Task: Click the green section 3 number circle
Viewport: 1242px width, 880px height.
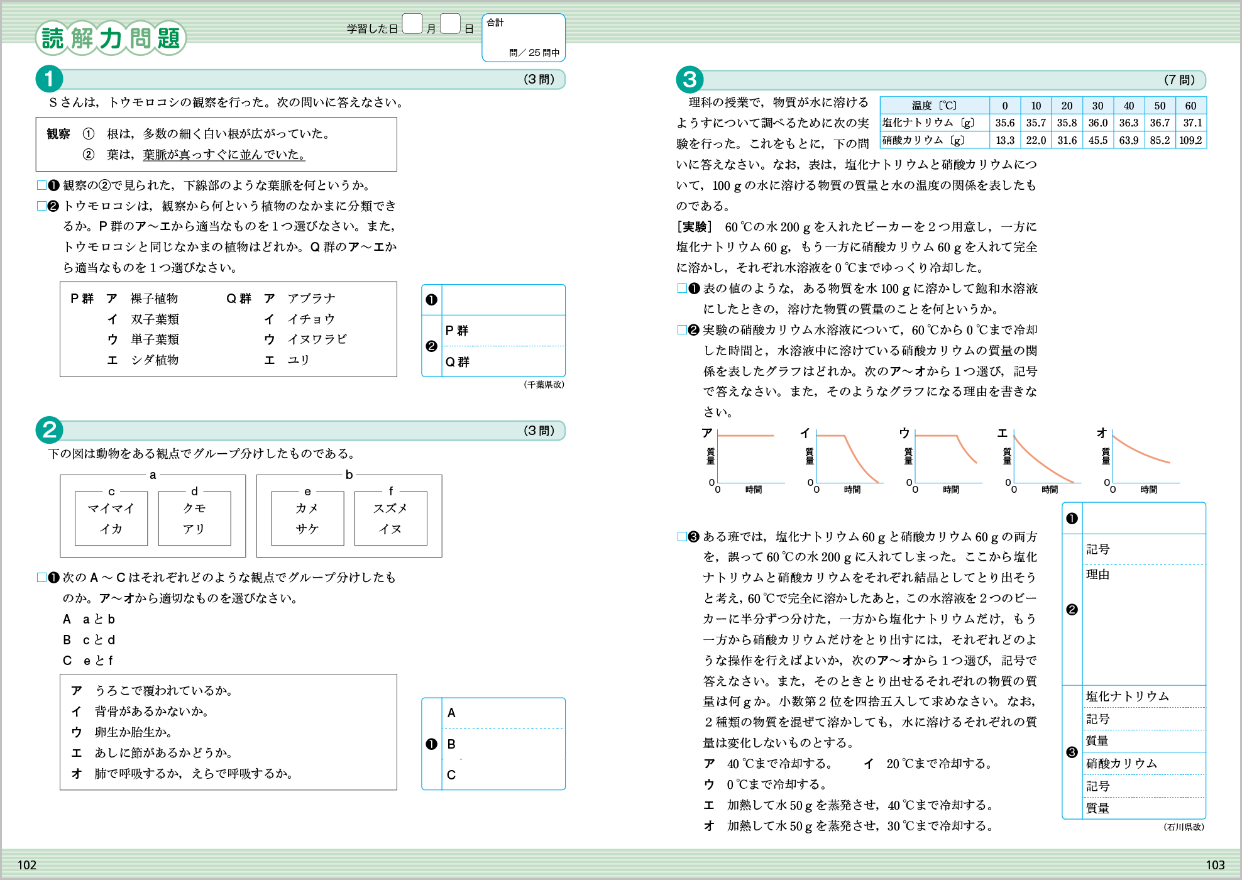Action: (690, 79)
